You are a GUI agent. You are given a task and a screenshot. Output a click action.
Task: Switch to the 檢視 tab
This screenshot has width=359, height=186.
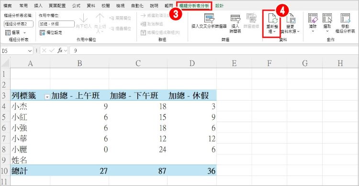pyautogui.click(x=120, y=6)
